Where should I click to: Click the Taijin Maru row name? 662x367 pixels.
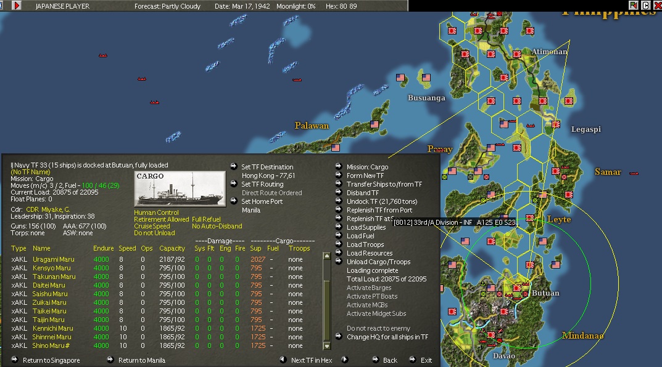click(49, 320)
